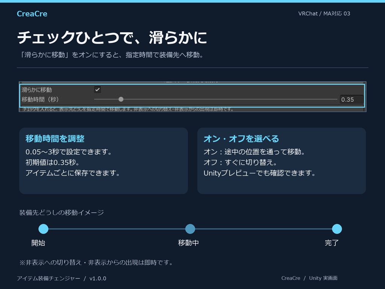The width and height of the screenshot is (385, 289).
Task: Click the 完了 label under the timeline
Action: click(x=332, y=243)
